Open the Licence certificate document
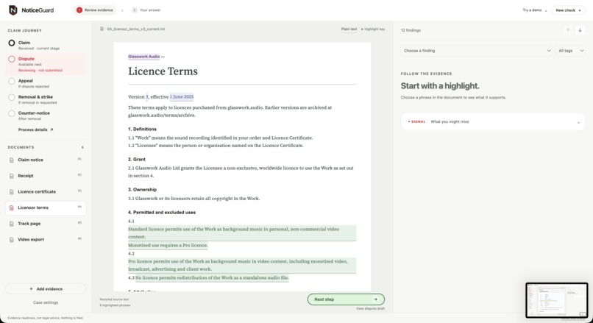Screen dimensions: 593x323 click(46, 192)
